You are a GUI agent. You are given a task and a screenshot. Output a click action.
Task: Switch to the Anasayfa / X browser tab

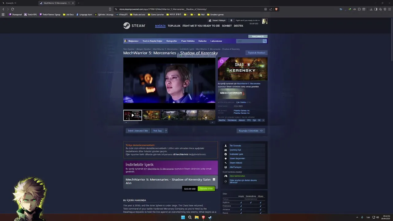(x=18, y=3)
